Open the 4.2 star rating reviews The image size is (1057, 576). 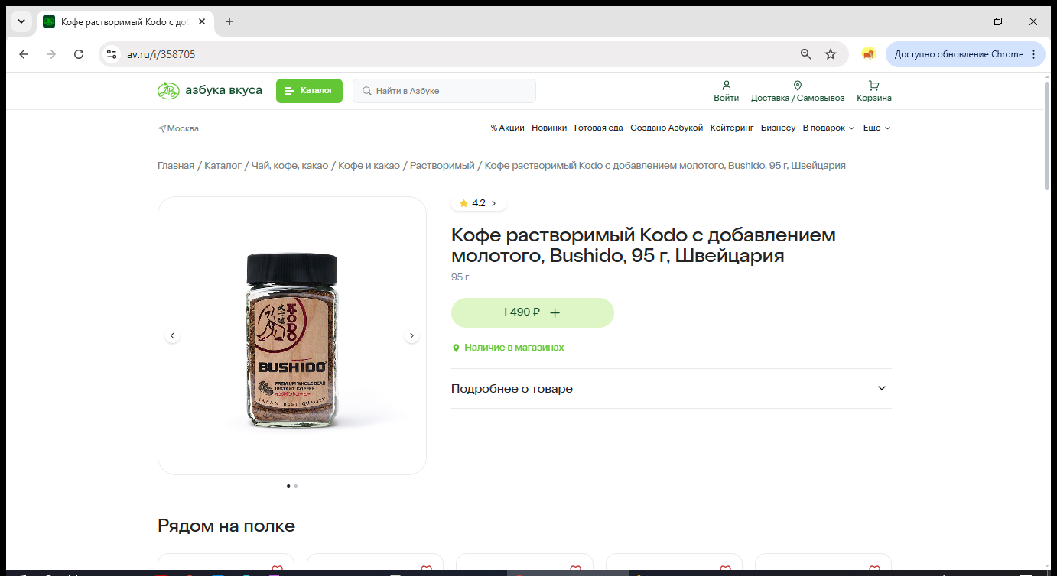coord(479,203)
